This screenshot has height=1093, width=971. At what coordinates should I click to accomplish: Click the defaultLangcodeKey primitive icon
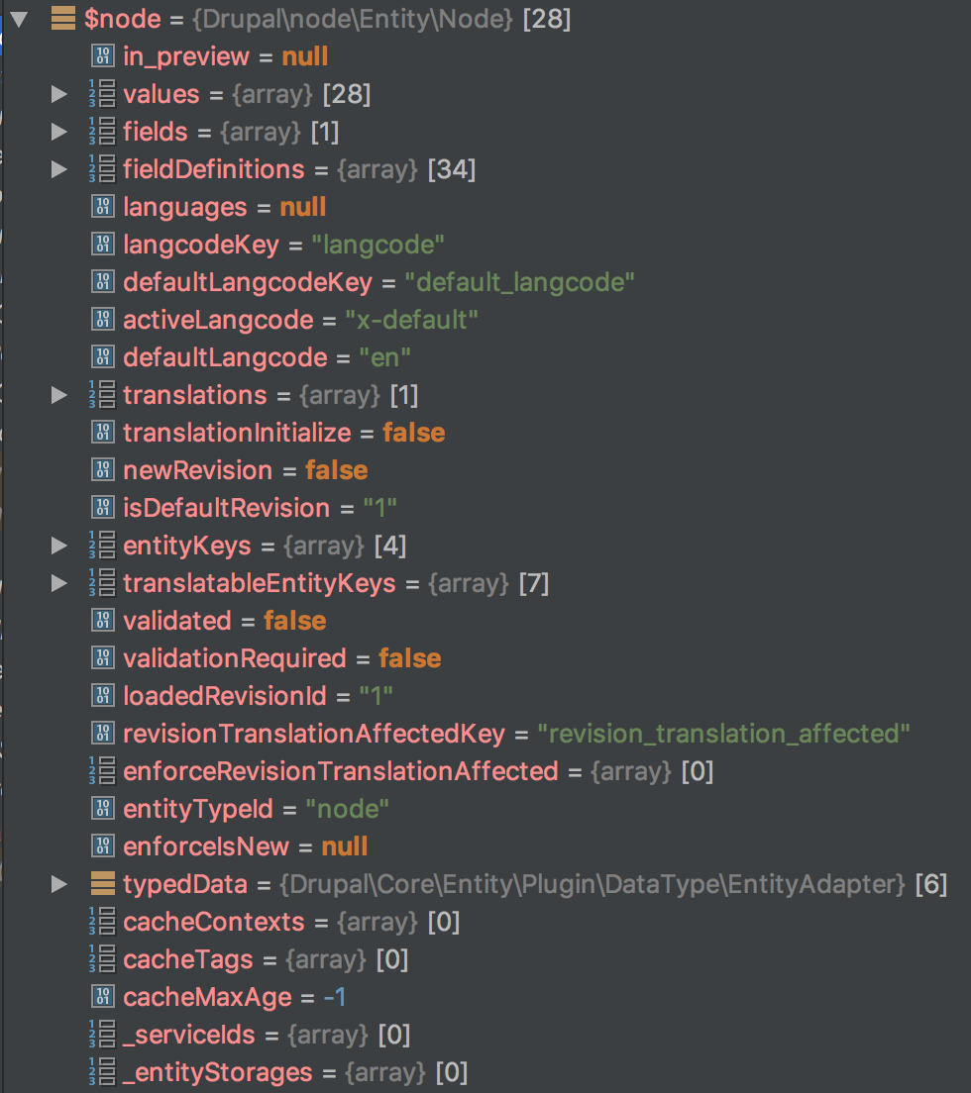[102, 282]
